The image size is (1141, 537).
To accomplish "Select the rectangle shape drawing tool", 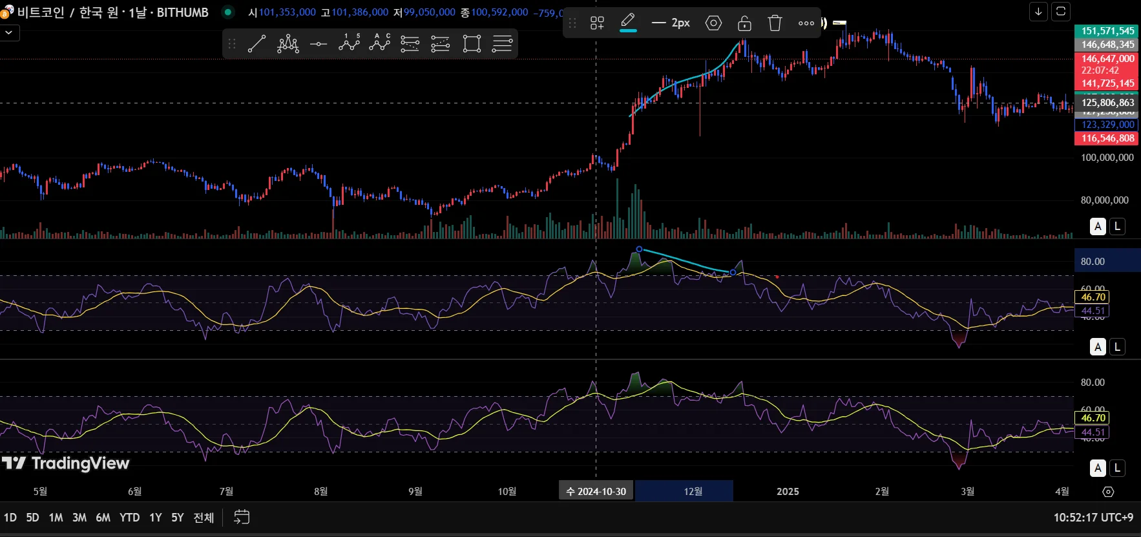I will tap(472, 44).
